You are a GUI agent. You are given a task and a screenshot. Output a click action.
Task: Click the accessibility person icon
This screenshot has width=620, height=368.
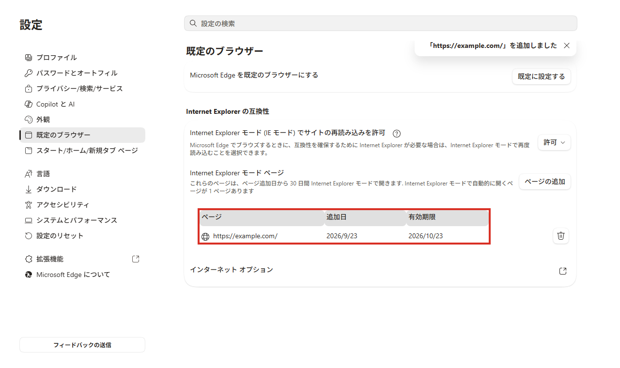coord(28,205)
